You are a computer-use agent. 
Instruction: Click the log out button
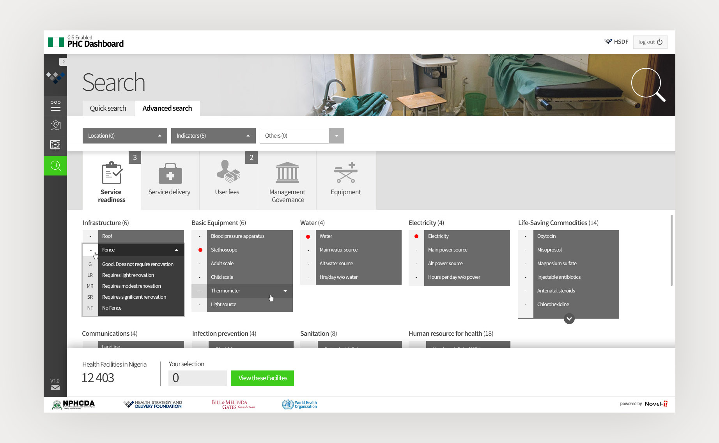pos(650,42)
